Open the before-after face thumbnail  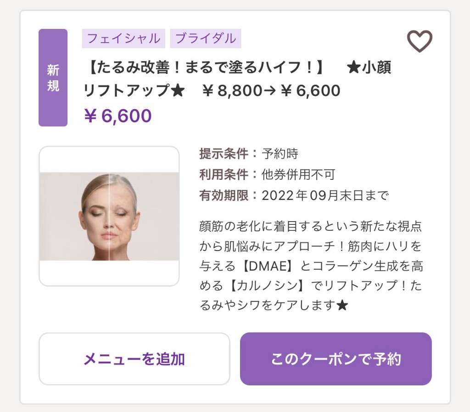(x=109, y=216)
